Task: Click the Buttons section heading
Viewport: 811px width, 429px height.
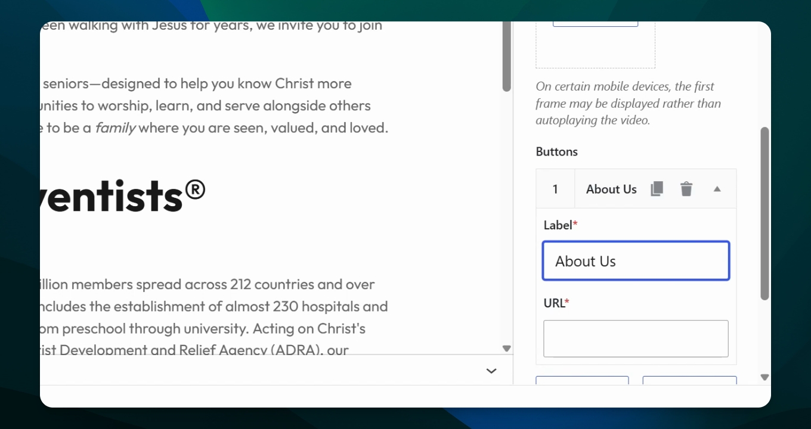Action: tap(557, 151)
